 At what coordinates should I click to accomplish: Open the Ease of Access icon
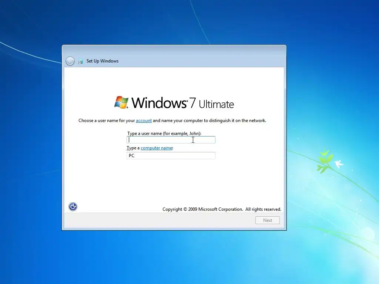(x=73, y=207)
